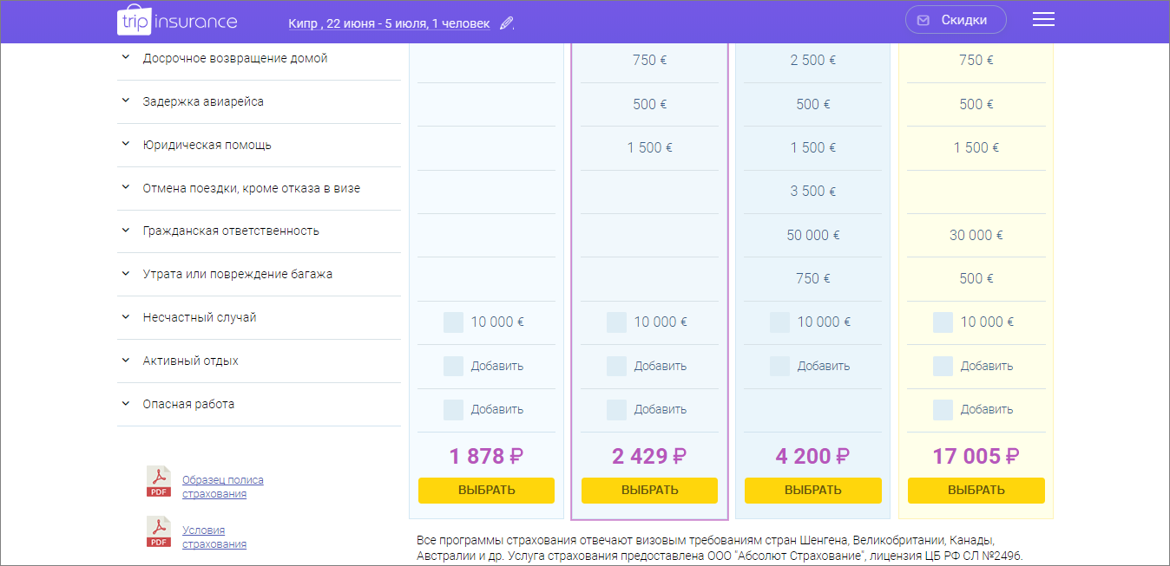This screenshot has height=566, width=1170.
Task: Click the trip summary Кипр, 22 июня - 5 июля
Action: pyautogui.click(x=389, y=23)
